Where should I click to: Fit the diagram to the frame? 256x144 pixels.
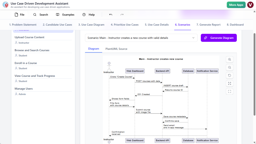[x=229, y=91]
